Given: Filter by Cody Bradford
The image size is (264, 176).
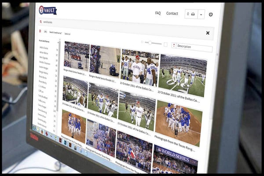Looking at the screenshot, I should click(43, 97).
